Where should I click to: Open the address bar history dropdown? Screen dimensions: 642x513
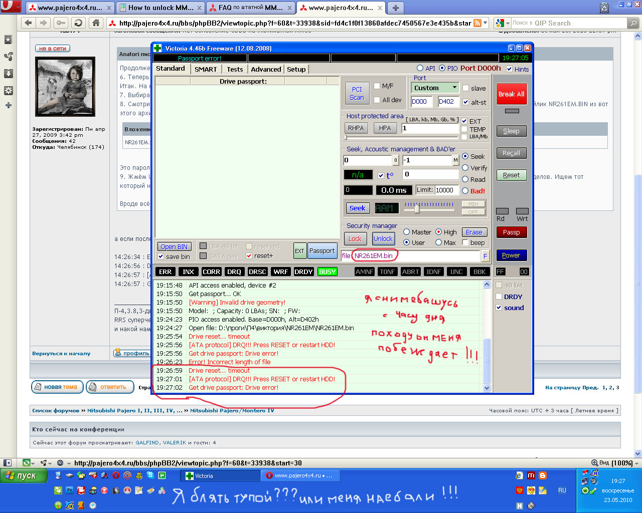tap(486, 23)
